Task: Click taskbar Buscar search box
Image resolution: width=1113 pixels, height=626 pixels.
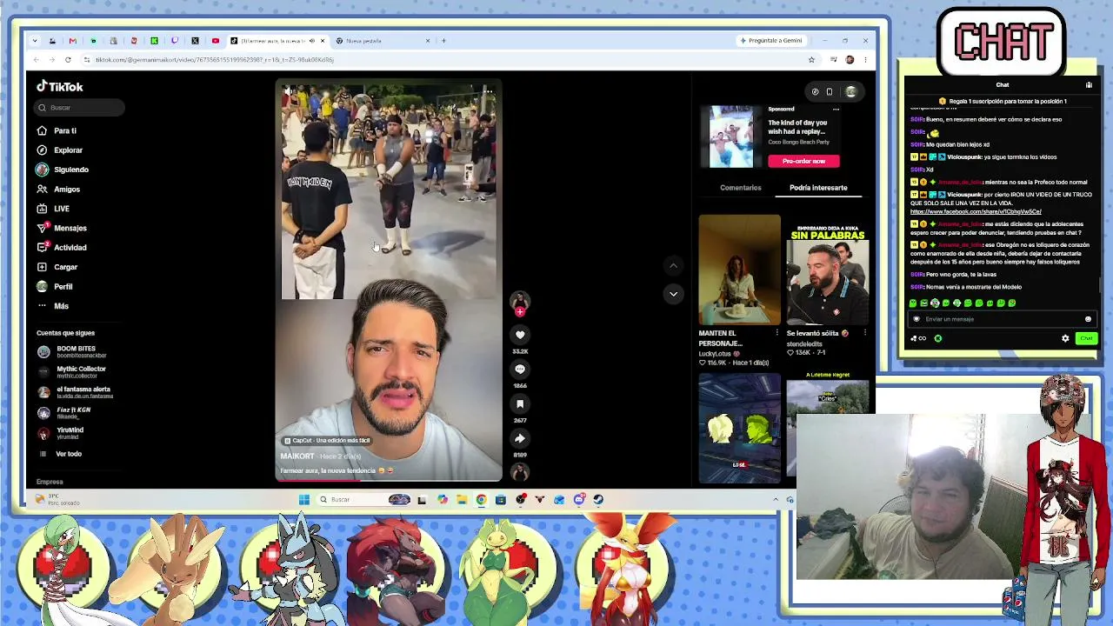Action: [x=365, y=499]
